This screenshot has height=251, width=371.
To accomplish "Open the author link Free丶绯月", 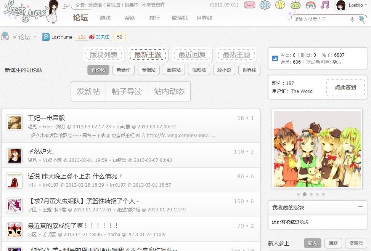I will [54, 127].
